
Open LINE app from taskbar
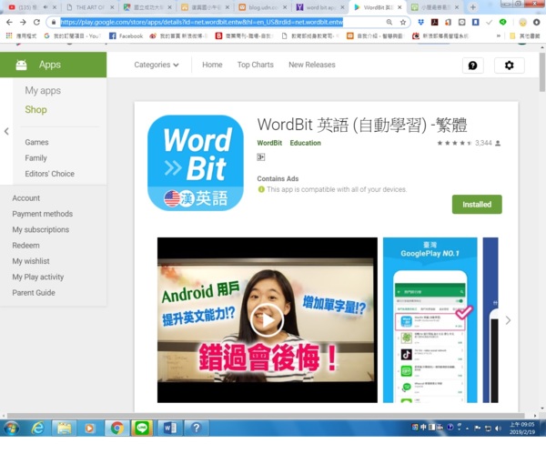coord(141,428)
